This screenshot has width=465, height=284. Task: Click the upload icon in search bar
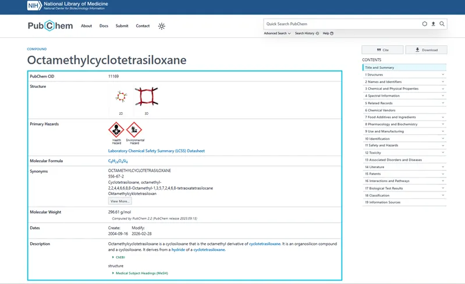(x=433, y=24)
